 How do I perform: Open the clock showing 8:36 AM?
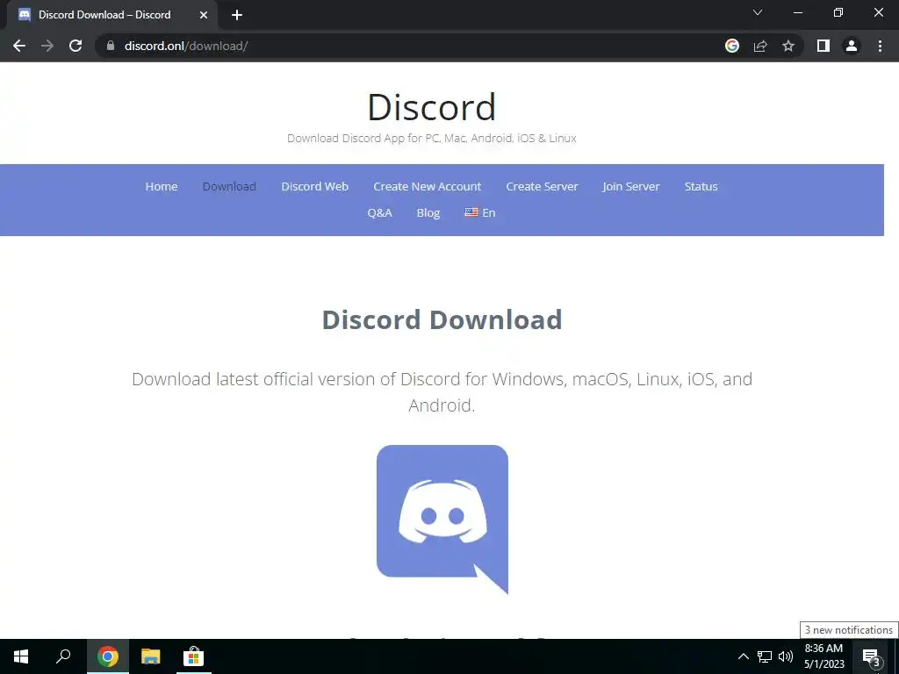823,656
